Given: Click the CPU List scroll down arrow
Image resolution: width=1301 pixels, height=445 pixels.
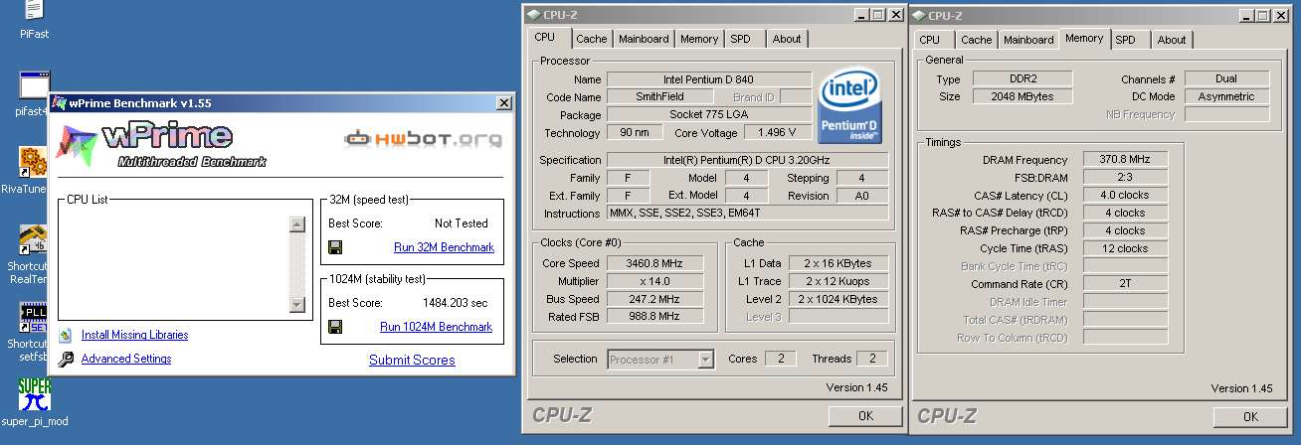Looking at the screenshot, I should 296,303.
